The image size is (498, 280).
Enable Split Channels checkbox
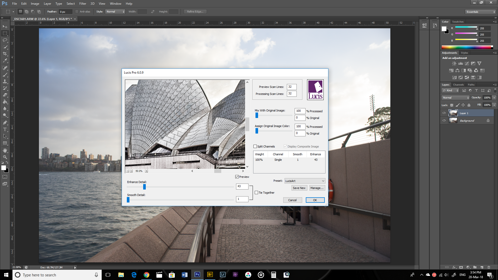pos(256,146)
